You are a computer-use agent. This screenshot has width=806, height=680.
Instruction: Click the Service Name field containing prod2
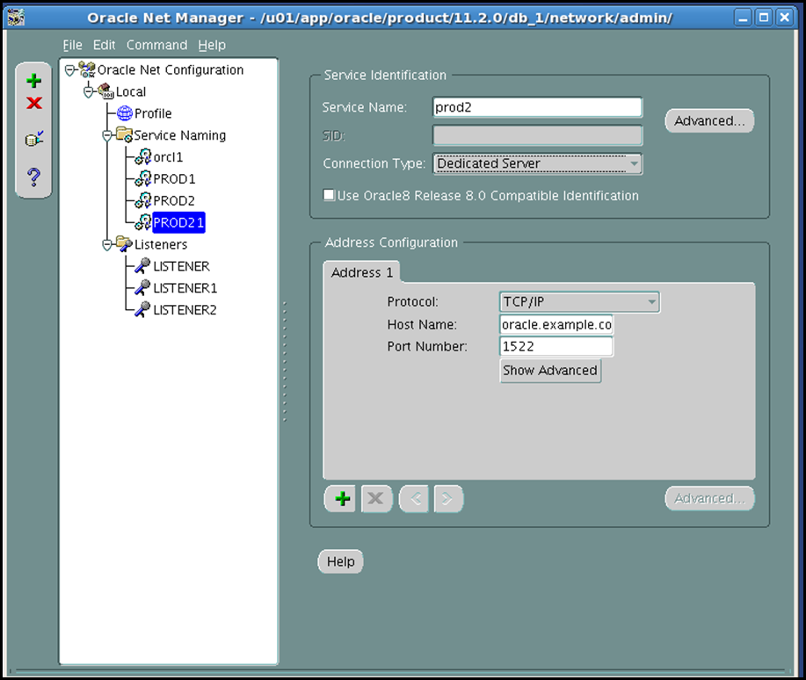(x=538, y=107)
